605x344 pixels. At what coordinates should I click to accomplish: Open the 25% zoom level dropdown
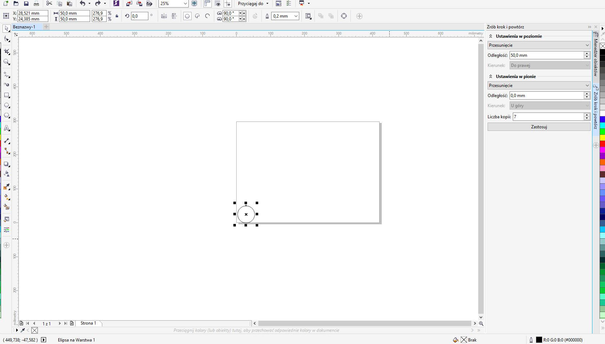pyautogui.click(x=185, y=4)
